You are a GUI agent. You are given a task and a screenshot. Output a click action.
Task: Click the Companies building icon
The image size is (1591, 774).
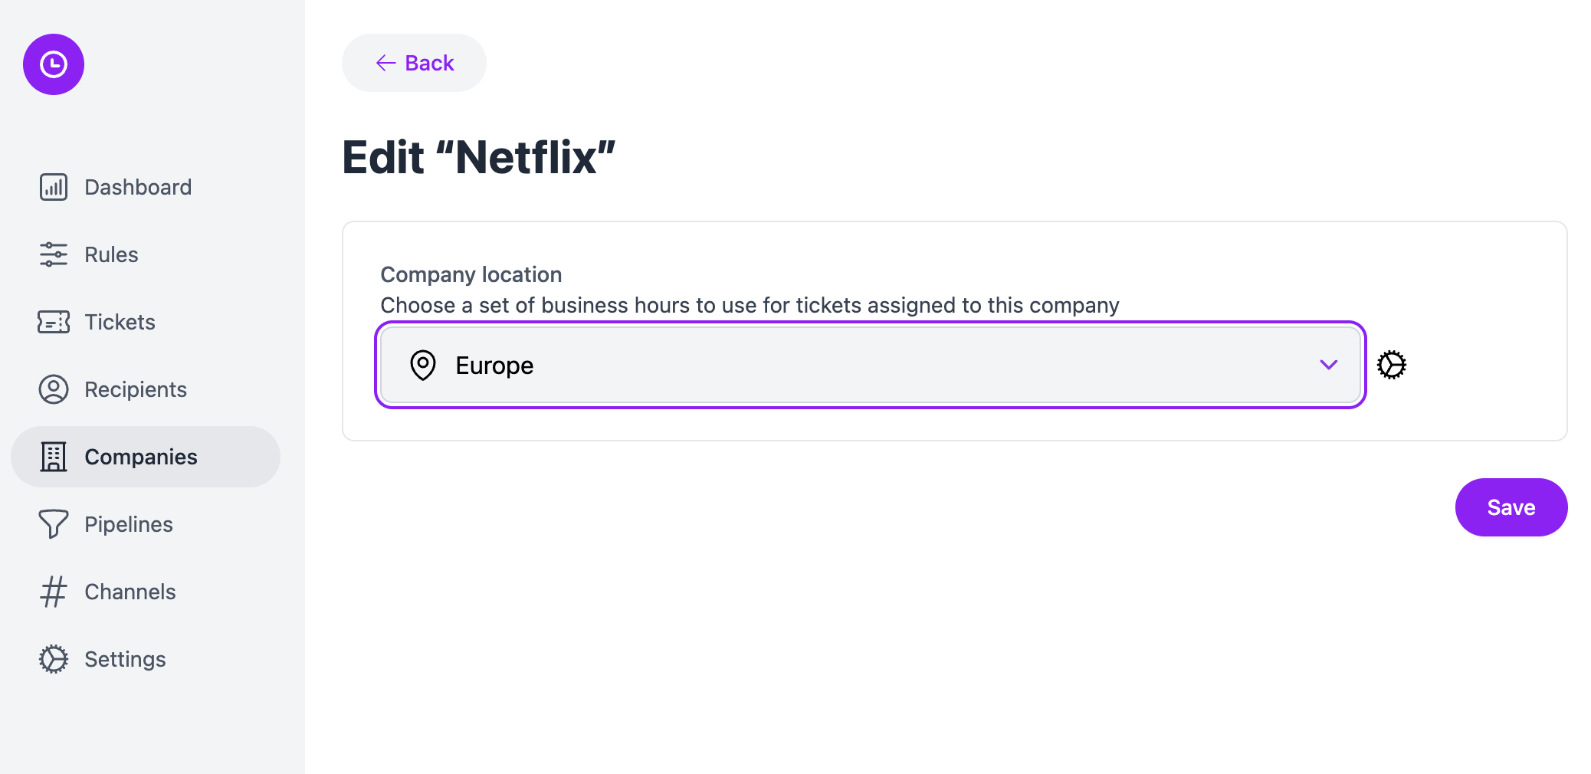pyautogui.click(x=54, y=457)
